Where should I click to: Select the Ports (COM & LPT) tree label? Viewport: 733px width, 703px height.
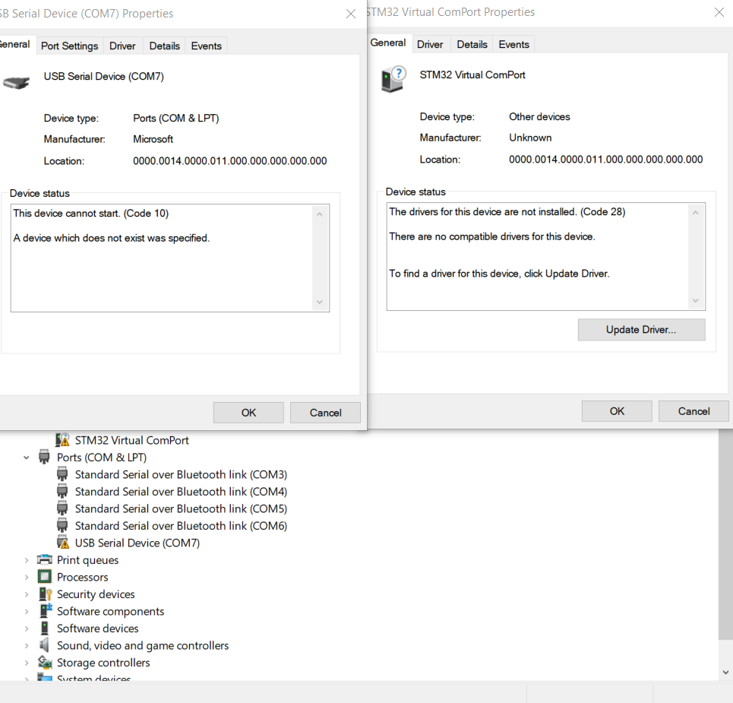pos(102,457)
